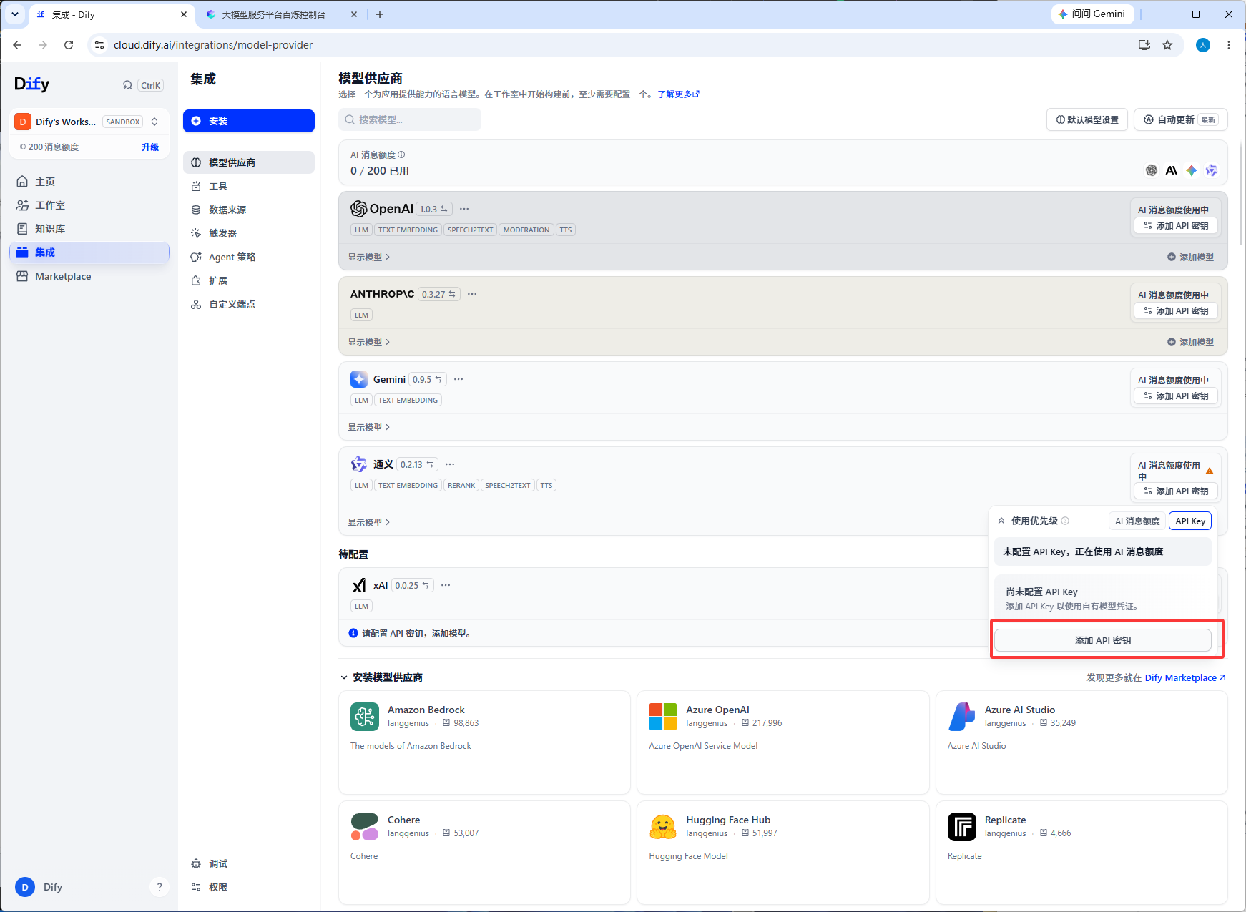
Task: Open the Anthropic provider more-options menu
Action: coord(472,294)
